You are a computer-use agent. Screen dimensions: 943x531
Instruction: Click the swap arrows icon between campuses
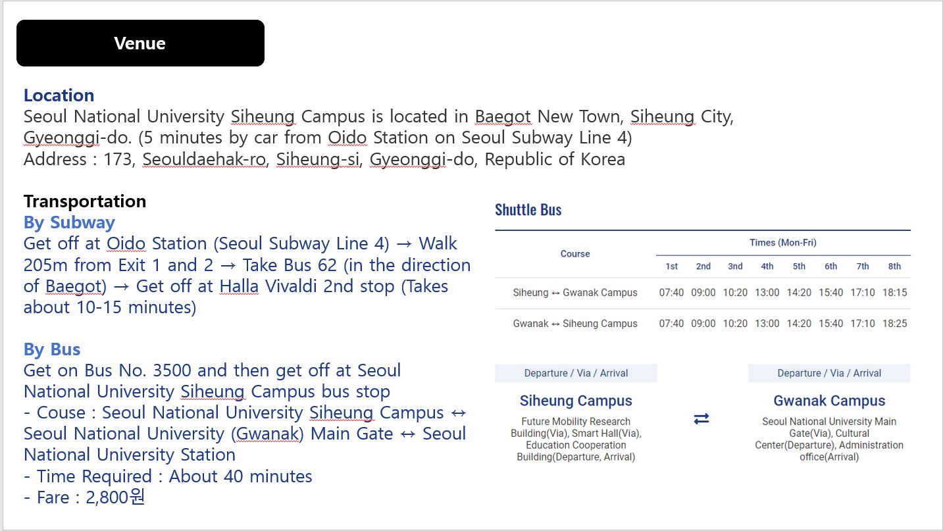(x=701, y=419)
